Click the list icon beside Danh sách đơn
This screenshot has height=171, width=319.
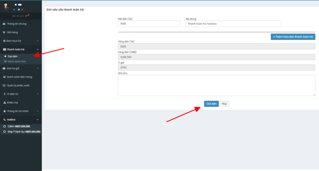click(x=5, y=61)
